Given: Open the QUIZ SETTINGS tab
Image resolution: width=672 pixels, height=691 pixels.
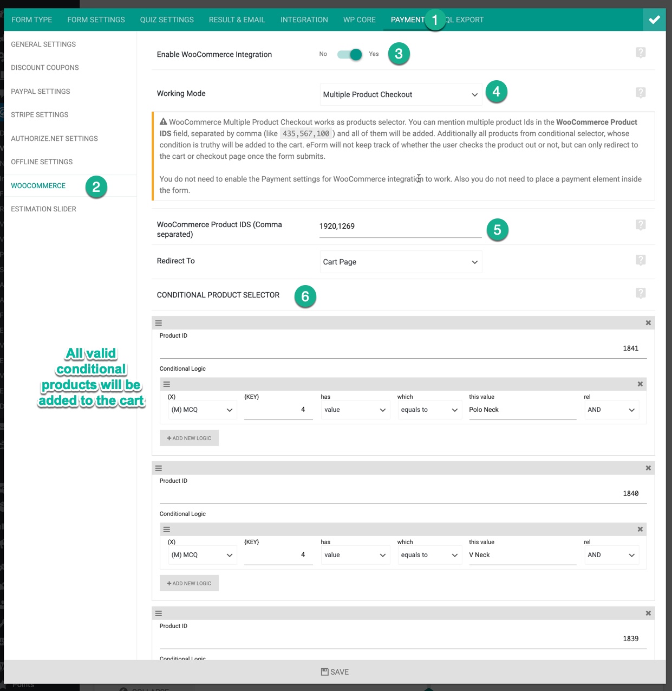Looking at the screenshot, I should pos(167,20).
